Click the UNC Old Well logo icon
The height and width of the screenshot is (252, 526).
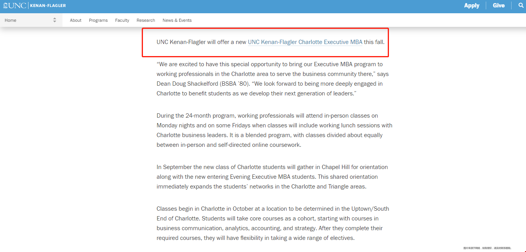[x=6, y=5]
